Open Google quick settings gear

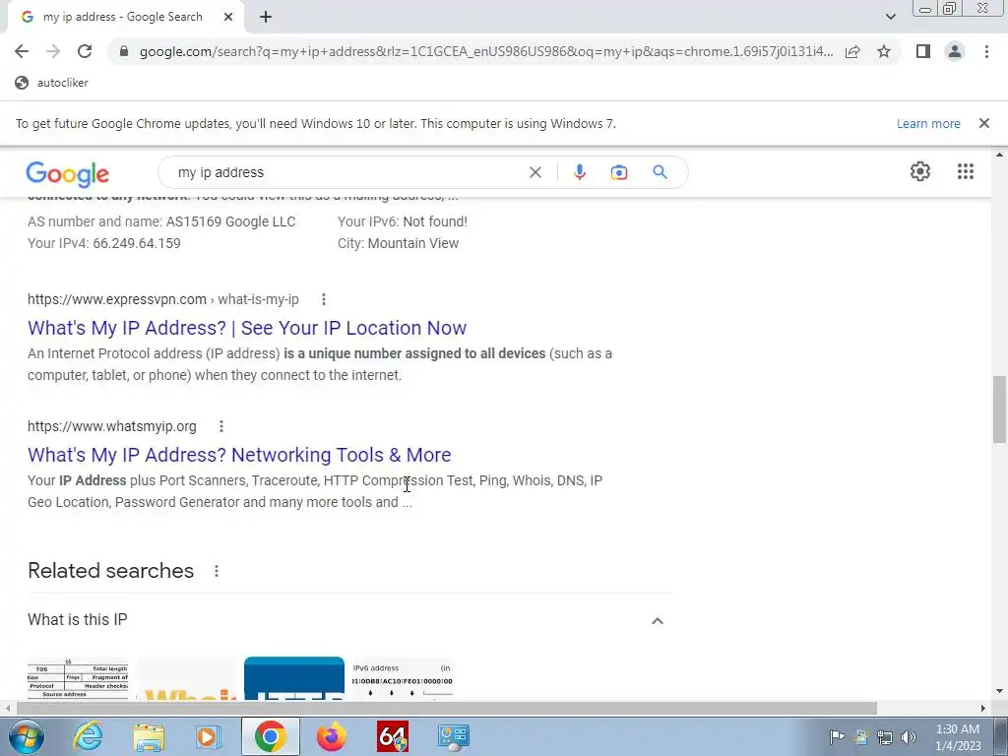point(920,171)
